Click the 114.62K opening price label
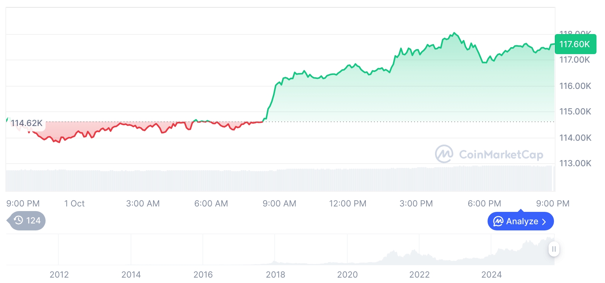This screenshot has width=605, height=283. [26, 123]
